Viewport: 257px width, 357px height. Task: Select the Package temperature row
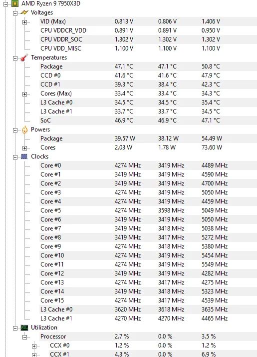148,66
